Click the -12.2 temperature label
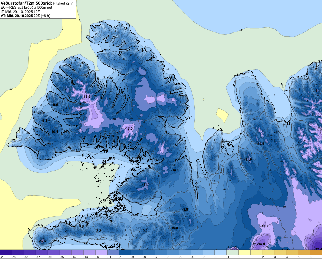Screen dimensions: 322x259 [43, 241]
